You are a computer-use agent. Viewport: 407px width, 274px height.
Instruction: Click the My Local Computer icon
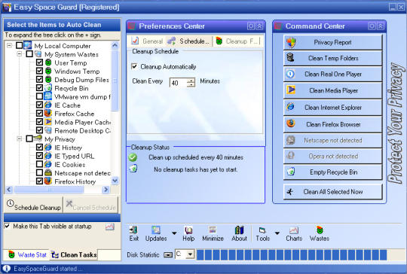(x=28, y=45)
